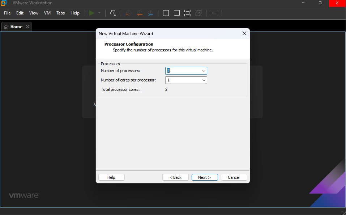
Task: Click the < Back button
Action: coord(175,177)
